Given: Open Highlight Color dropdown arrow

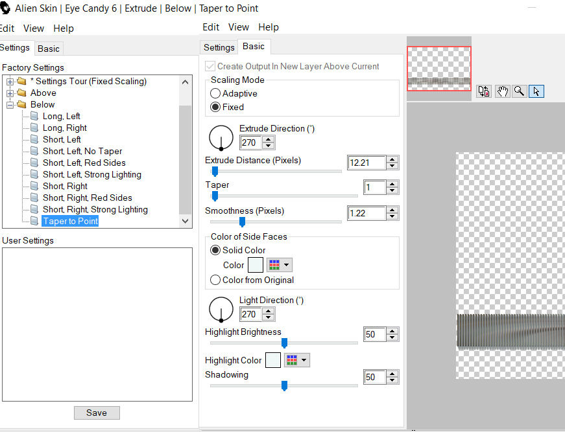Looking at the screenshot, I should click(x=304, y=360).
